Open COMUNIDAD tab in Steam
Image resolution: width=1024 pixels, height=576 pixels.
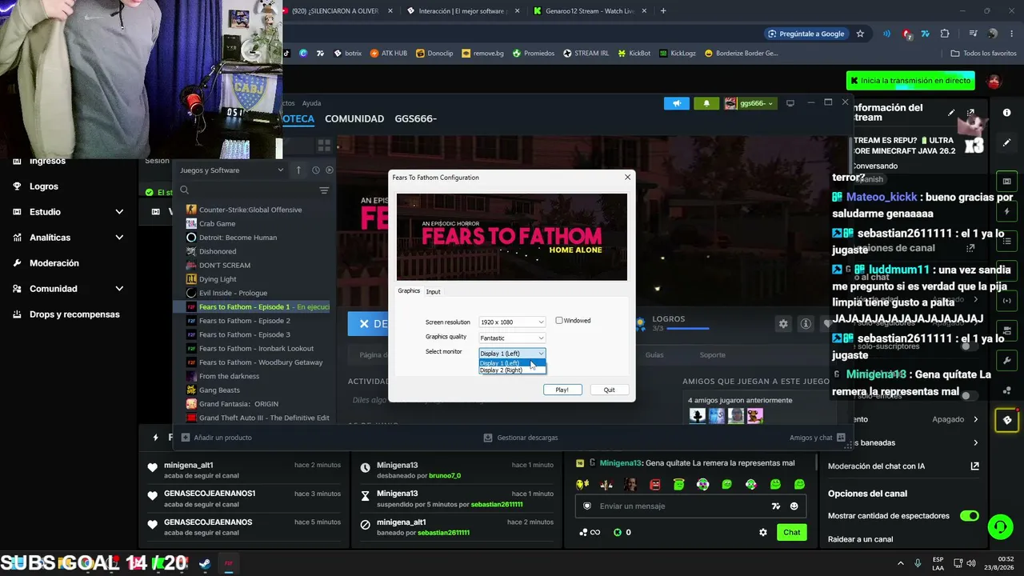point(354,118)
